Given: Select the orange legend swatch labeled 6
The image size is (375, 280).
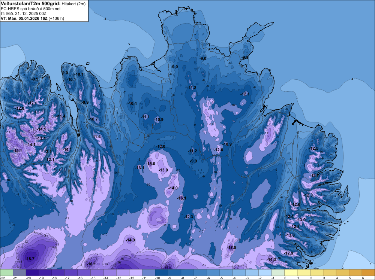Looking at the screenshot, I should [368, 273].
